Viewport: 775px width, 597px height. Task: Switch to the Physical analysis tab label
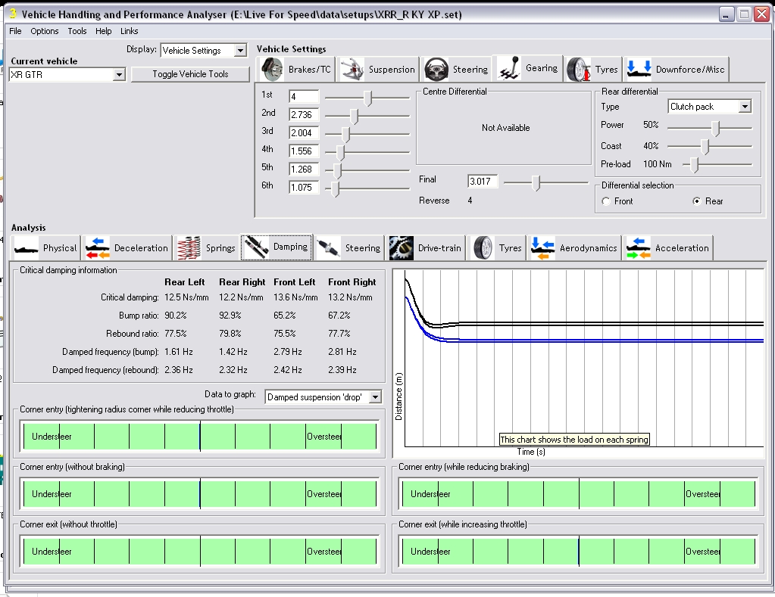pyautogui.click(x=60, y=248)
